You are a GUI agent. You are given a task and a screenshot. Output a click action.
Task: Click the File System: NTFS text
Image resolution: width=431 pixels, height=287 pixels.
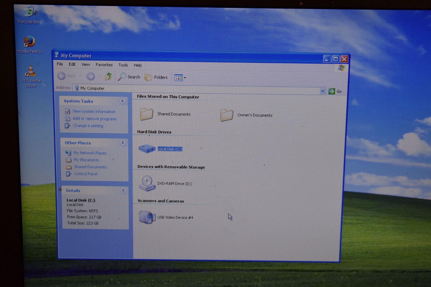coord(82,211)
